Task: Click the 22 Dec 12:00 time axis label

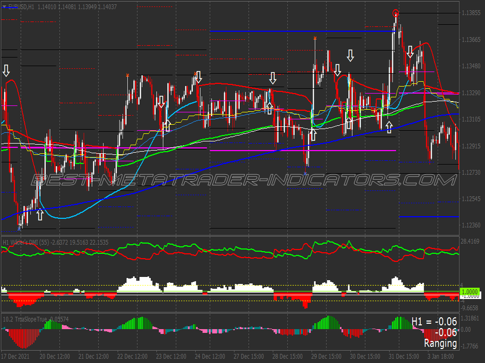Action: (133, 356)
